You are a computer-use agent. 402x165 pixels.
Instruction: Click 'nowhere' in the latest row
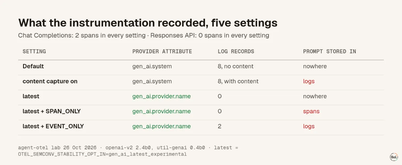click(315, 96)
